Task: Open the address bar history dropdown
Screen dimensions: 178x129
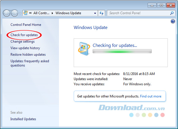Action: tap(95, 13)
